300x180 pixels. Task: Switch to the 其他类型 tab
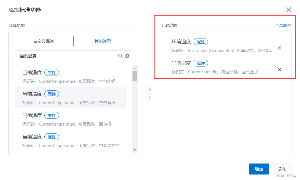click(x=102, y=41)
